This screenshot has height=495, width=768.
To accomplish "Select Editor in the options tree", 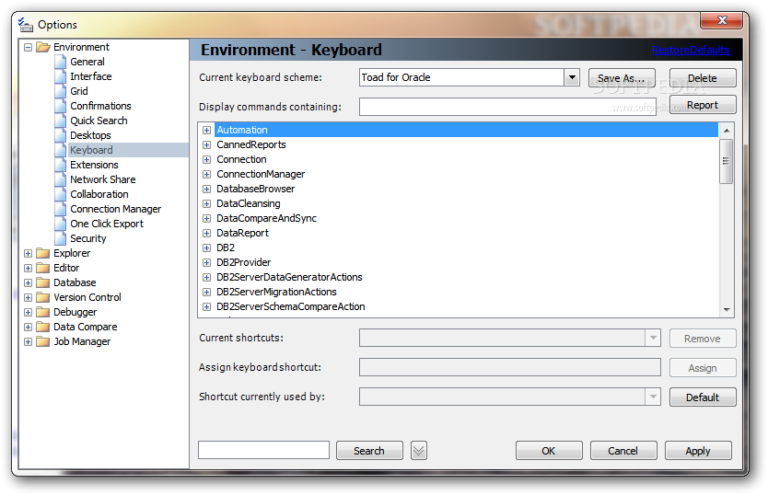I will click(66, 268).
